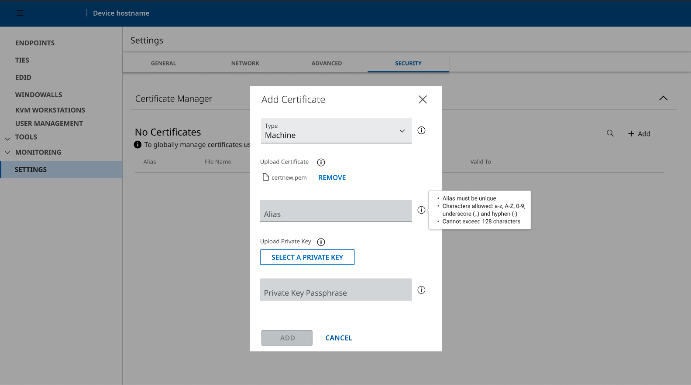The height and width of the screenshot is (385, 691).
Task: Switch to the General settings tab
Action: [x=163, y=63]
